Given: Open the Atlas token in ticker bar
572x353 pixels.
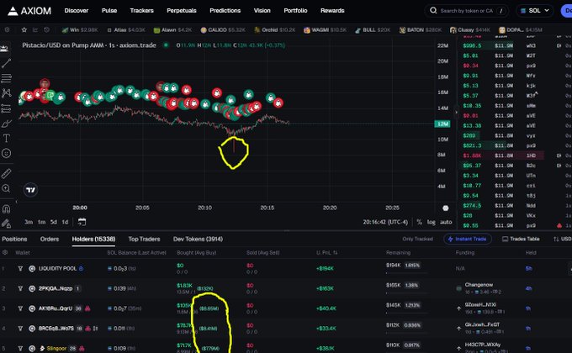Looking at the screenshot, I should (x=126, y=30).
